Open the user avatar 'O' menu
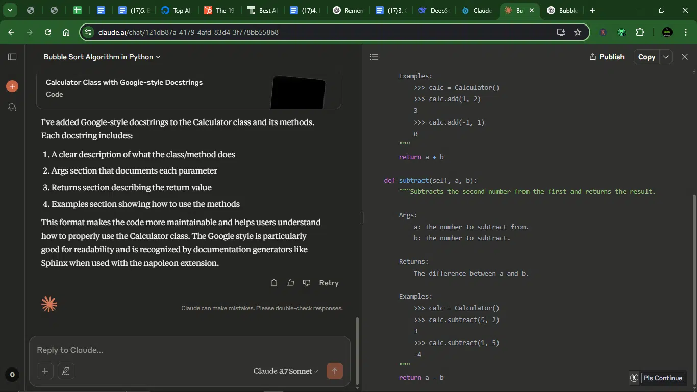This screenshot has width=697, height=392. [12, 375]
